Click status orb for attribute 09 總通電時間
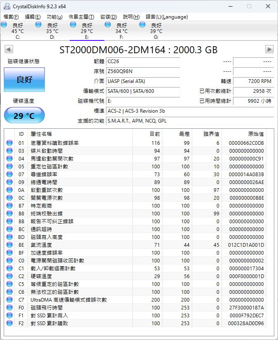This screenshot has height=340, width=278. click(9, 182)
